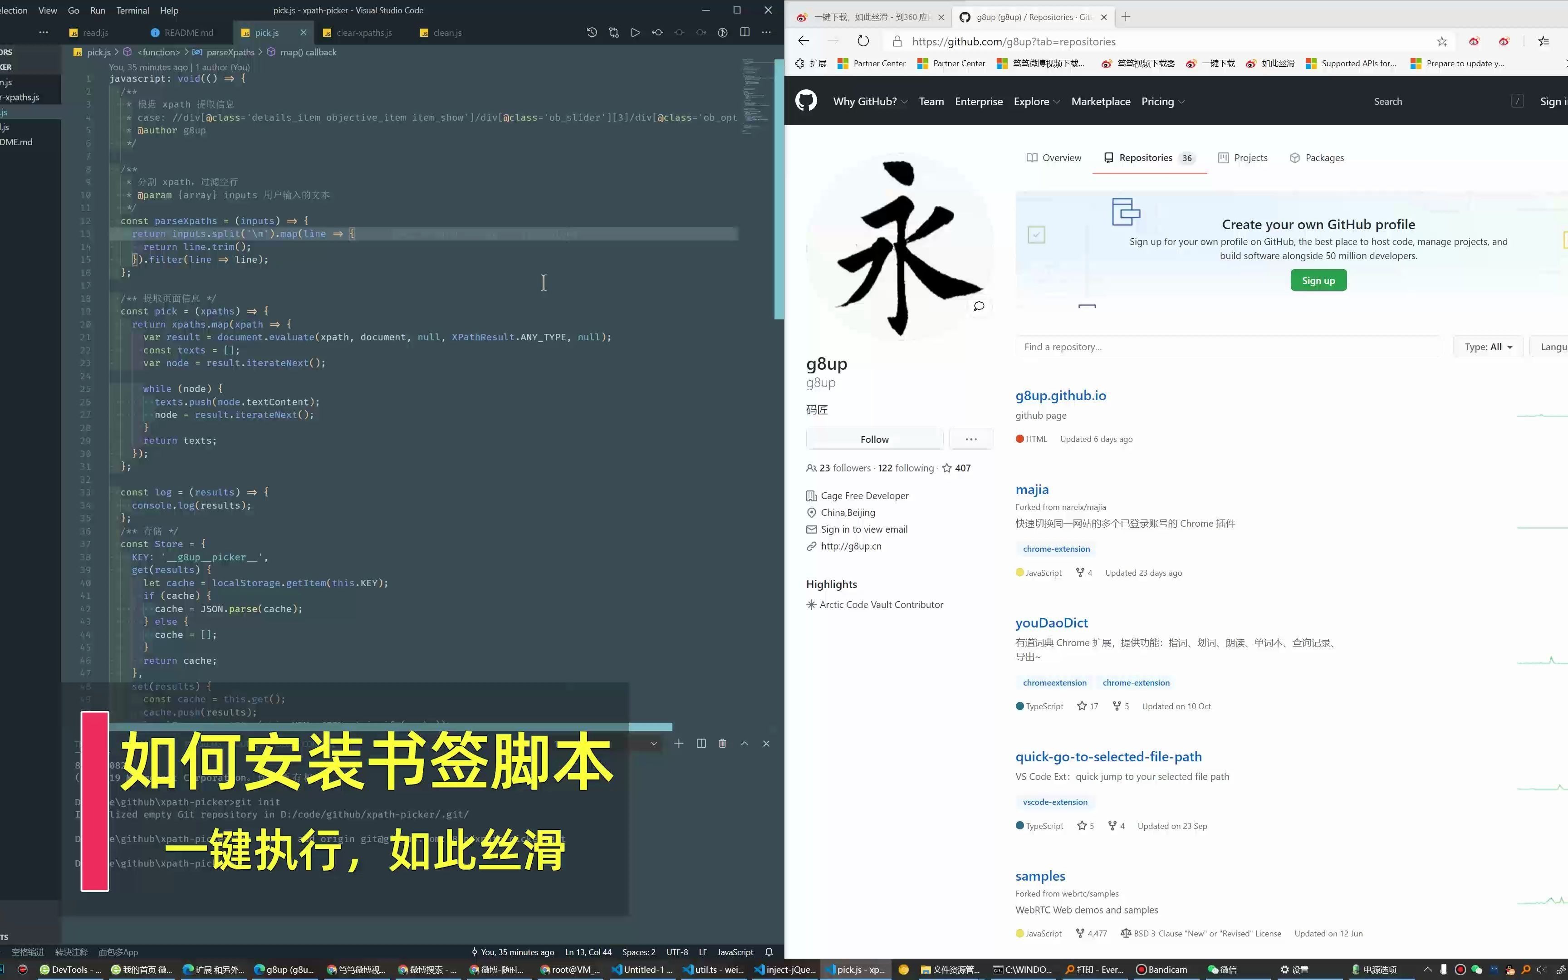Switch to the clean.js editor tab
1568x980 pixels.
446,32
